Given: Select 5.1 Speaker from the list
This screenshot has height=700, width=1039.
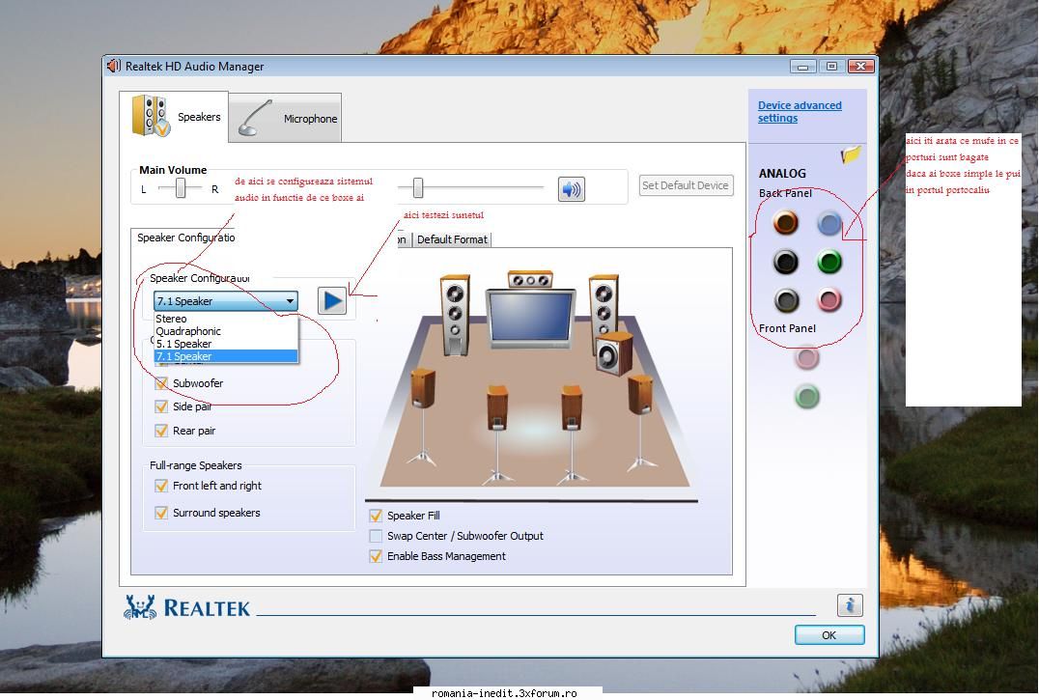Looking at the screenshot, I should 226,344.
